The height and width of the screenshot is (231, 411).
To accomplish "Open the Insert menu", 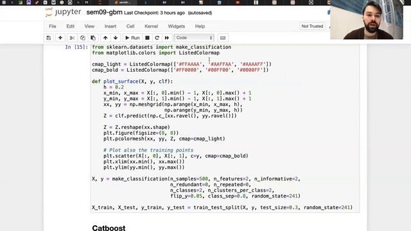I will [x=110, y=26].
